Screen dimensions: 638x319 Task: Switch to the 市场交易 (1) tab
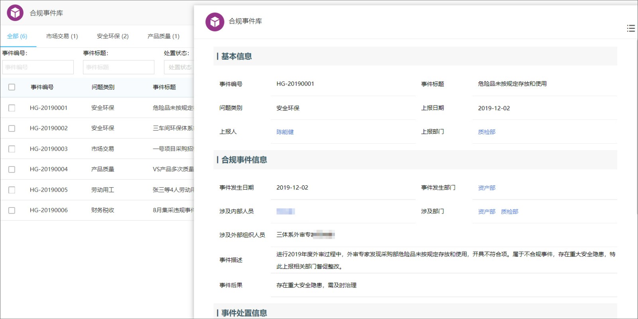(62, 36)
